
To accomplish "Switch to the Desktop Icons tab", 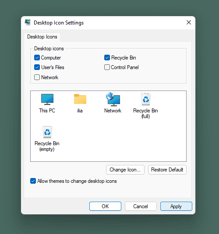I will click(x=42, y=37).
